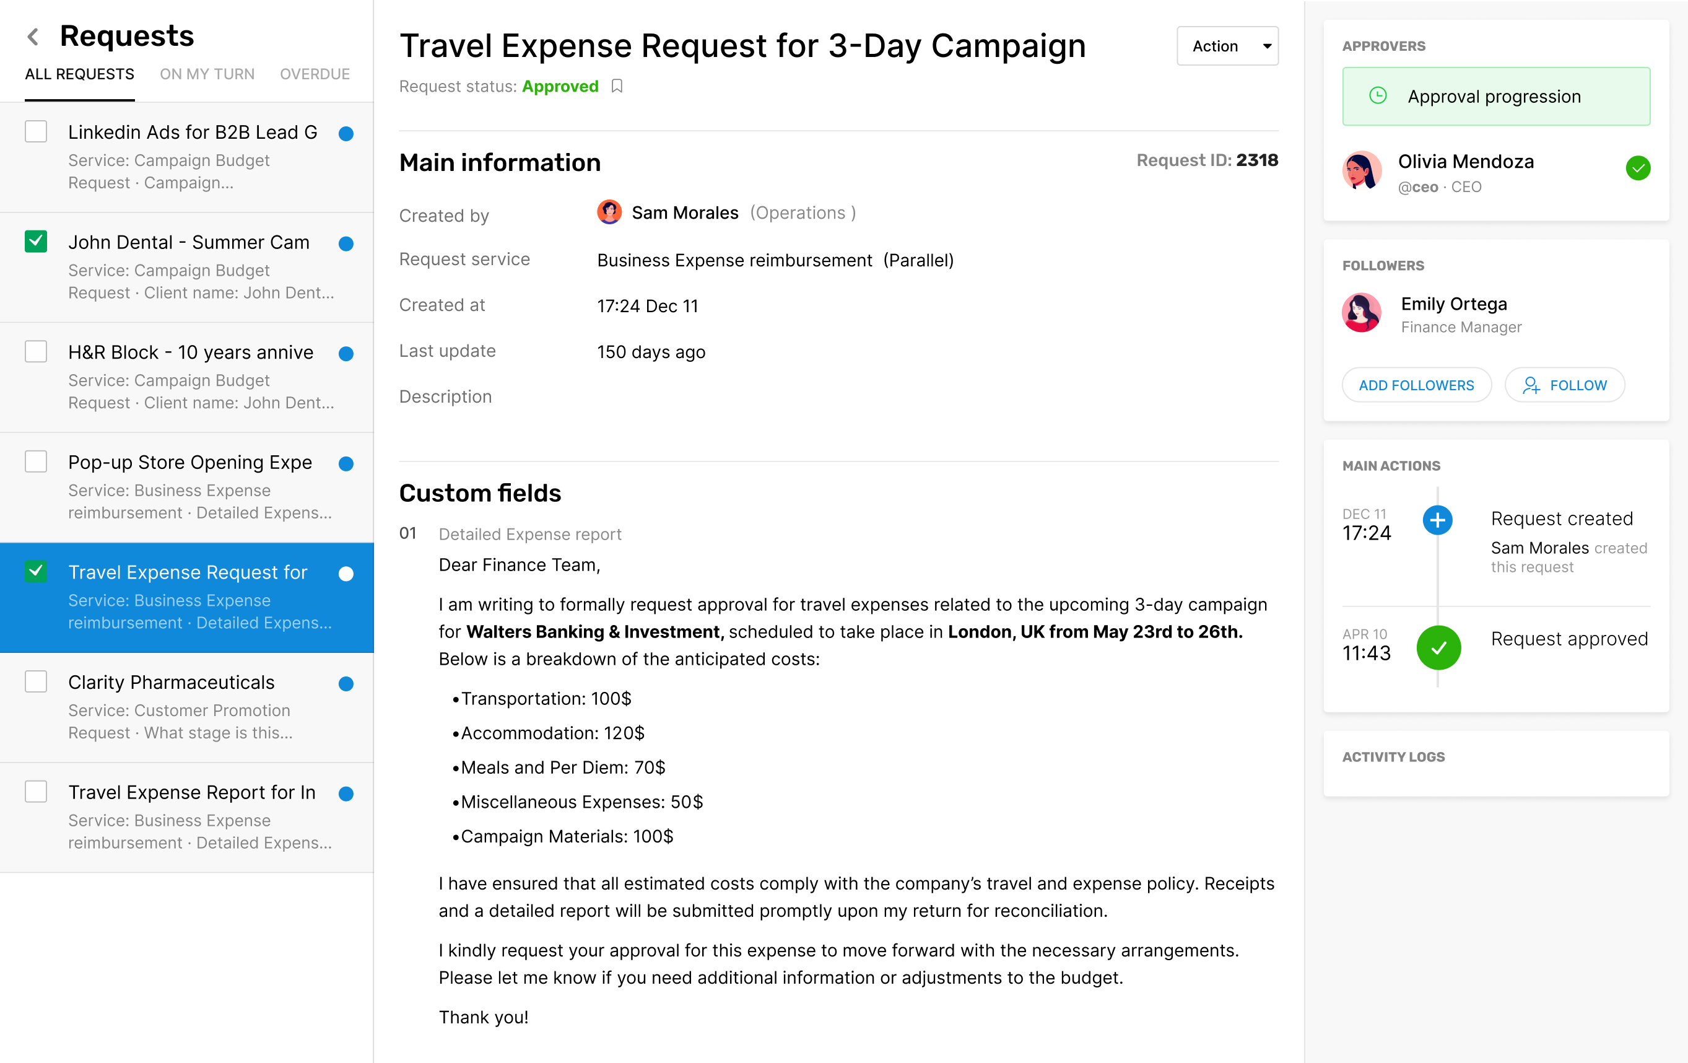The image size is (1688, 1063).
Task: Check the Pop-up Store Opening Expe checkbox
Action: click(35, 461)
